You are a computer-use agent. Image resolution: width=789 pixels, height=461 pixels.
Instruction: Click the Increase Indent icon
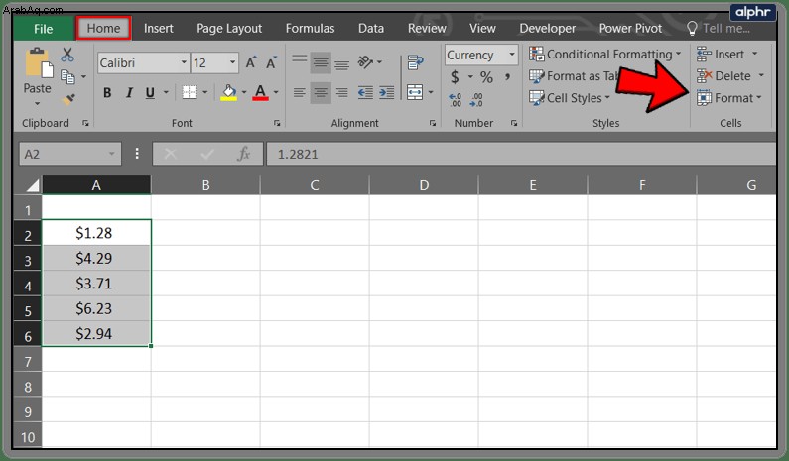pos(386,92)
